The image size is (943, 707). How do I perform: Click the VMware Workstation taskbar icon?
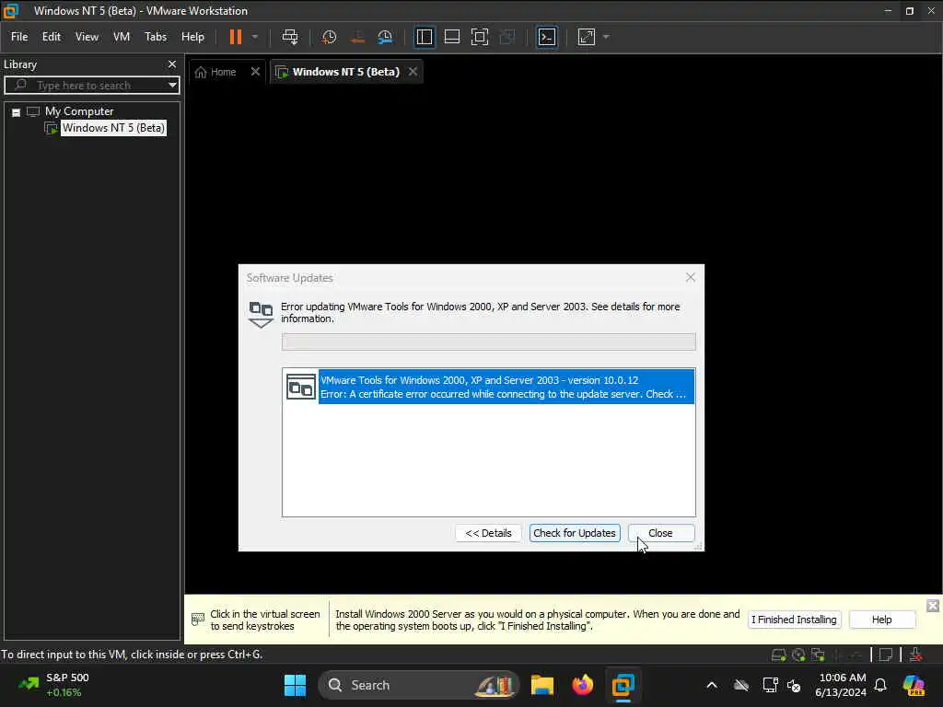click(623, 685)
